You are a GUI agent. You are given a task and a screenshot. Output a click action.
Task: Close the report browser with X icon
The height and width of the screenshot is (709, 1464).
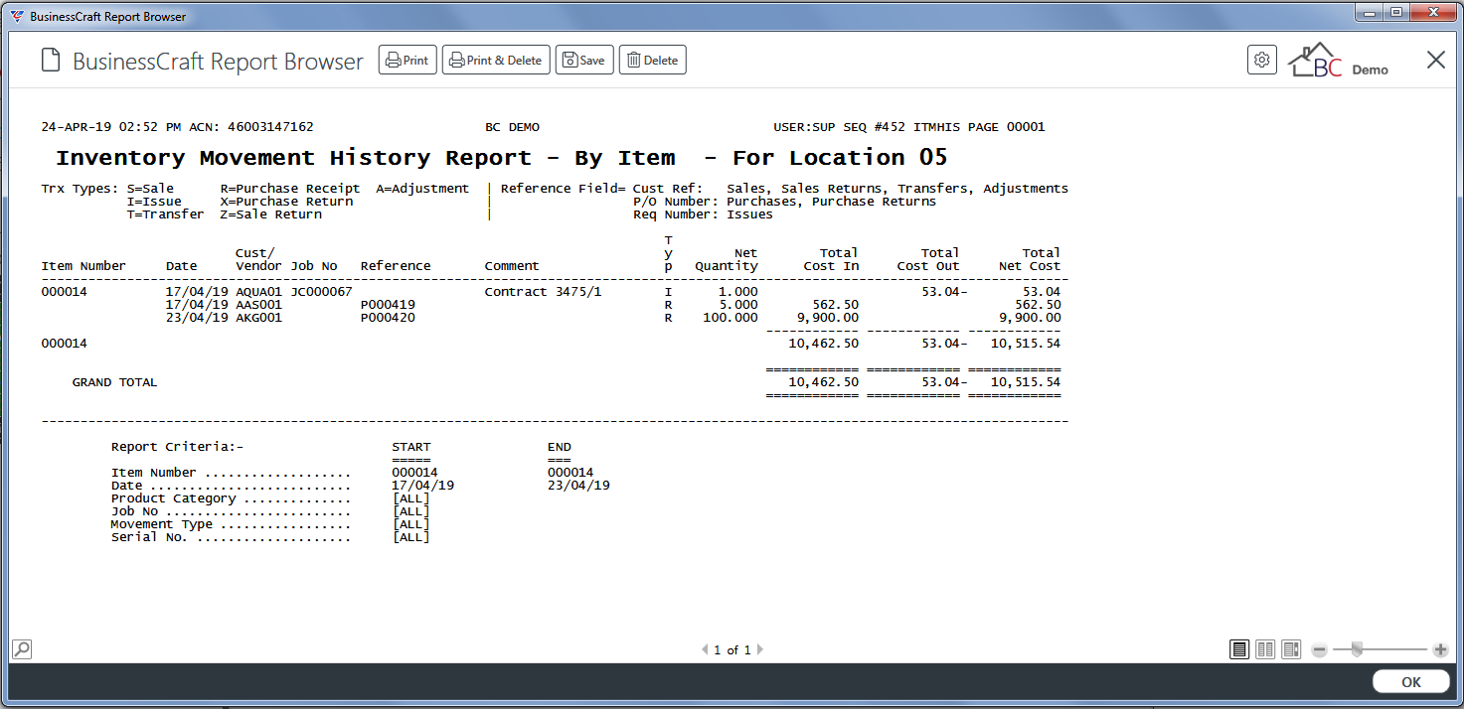[x=1436, y=60]
